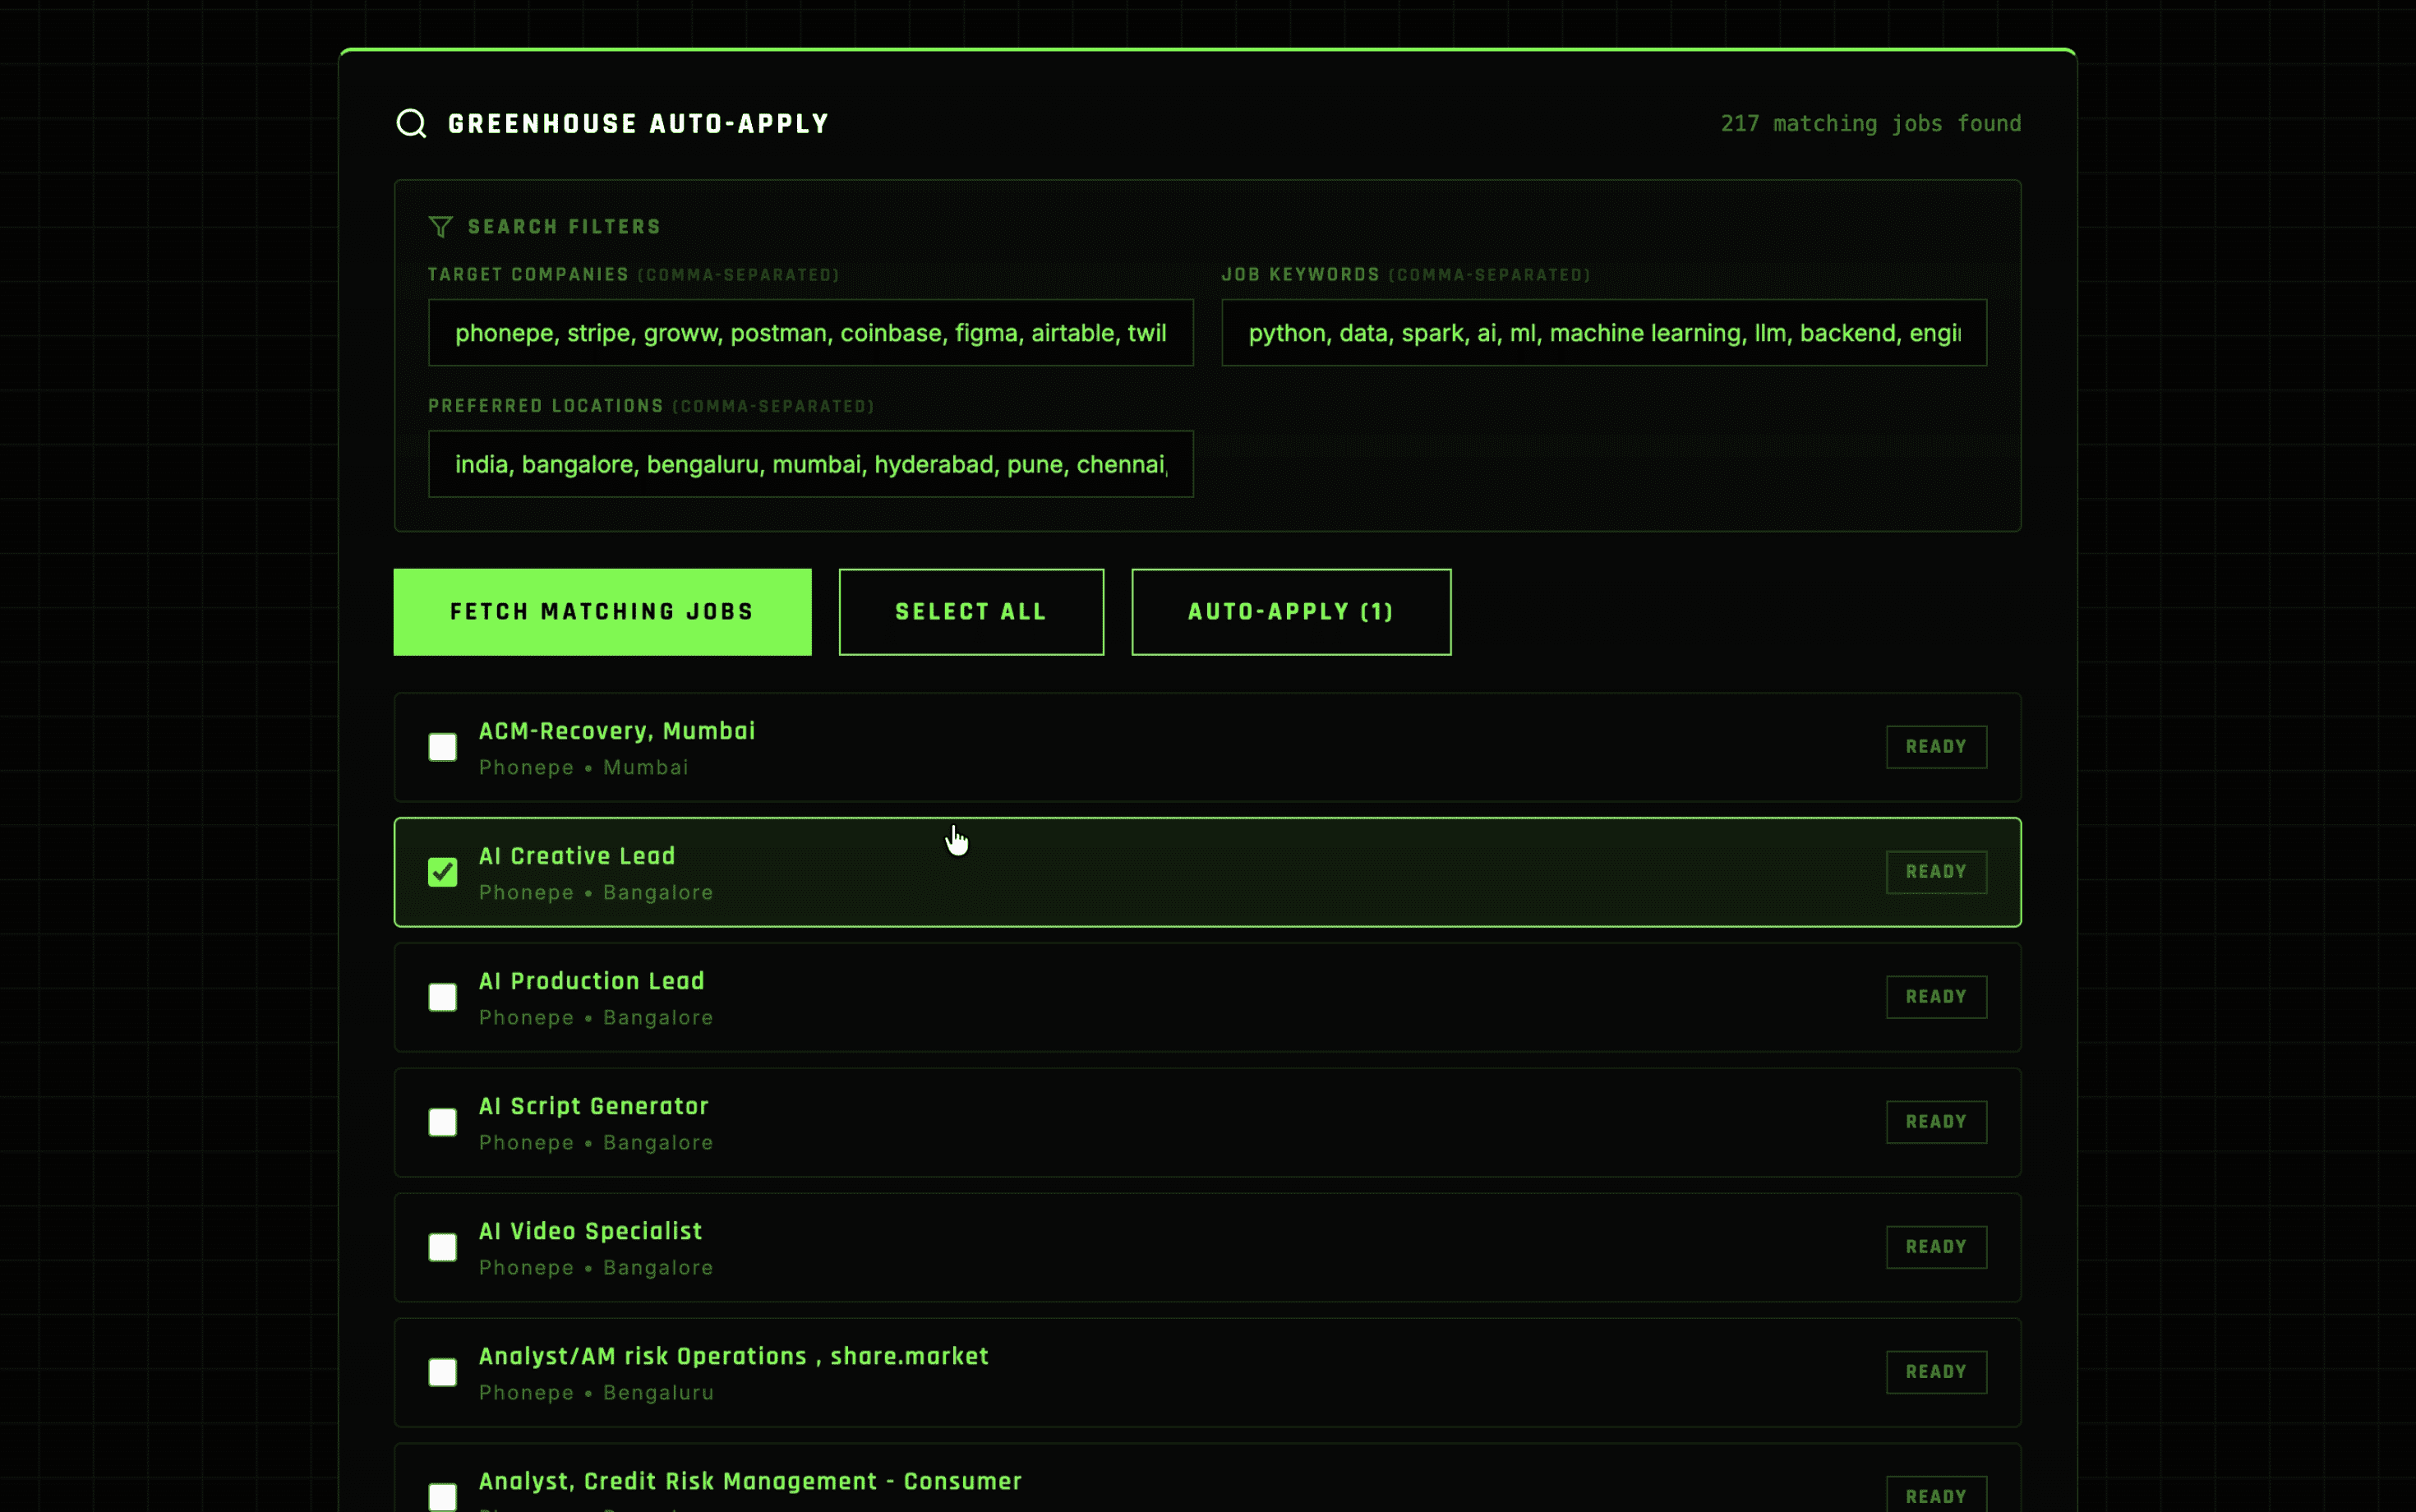This screenshot has height=1512, width=2416.
Task: Click READY badge for Analyst/AM risk Operations
Action: pos(1936,1372)
